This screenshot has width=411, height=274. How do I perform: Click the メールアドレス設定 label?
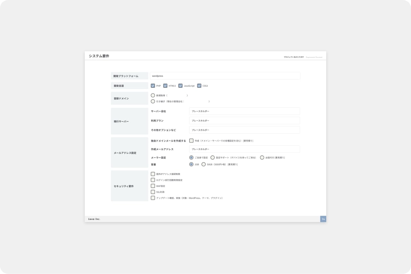click(x=125, y=153)
